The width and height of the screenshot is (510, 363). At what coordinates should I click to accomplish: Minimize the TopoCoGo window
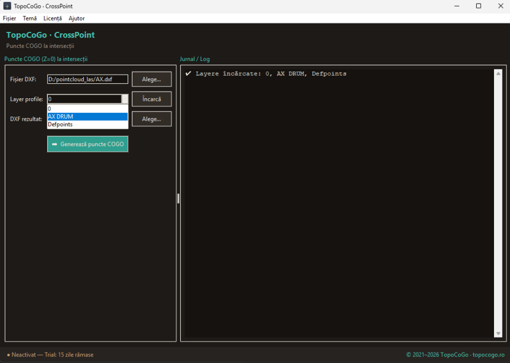(457, 6)
